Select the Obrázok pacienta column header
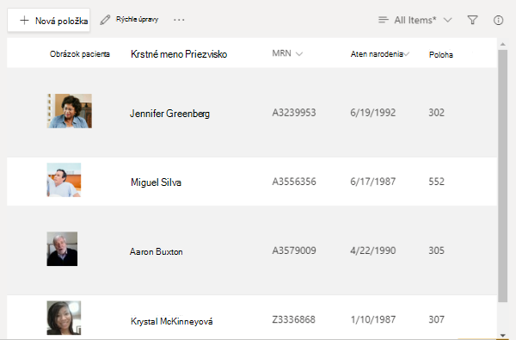516x340 pixels. (80, 54)
